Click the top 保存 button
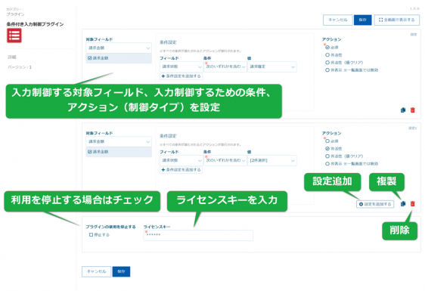 363,20
